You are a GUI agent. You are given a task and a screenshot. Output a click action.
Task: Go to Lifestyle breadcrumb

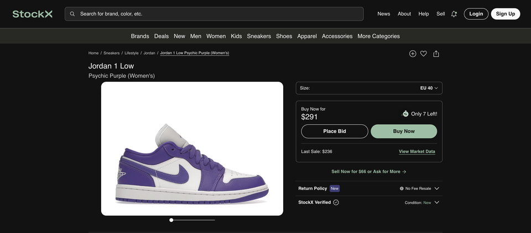point(132,53)
